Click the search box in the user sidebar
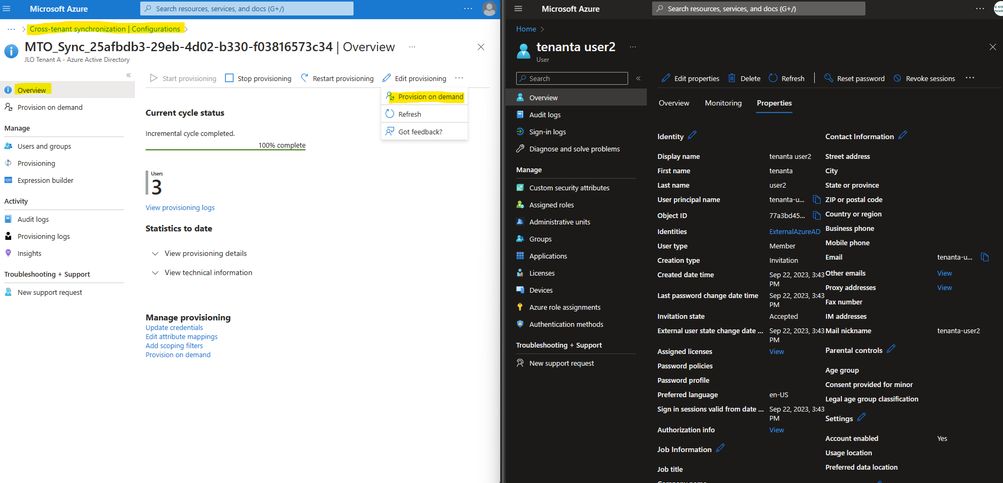Image resolution: width=1003 pixels, height=483 pixels. click(572, 78)
